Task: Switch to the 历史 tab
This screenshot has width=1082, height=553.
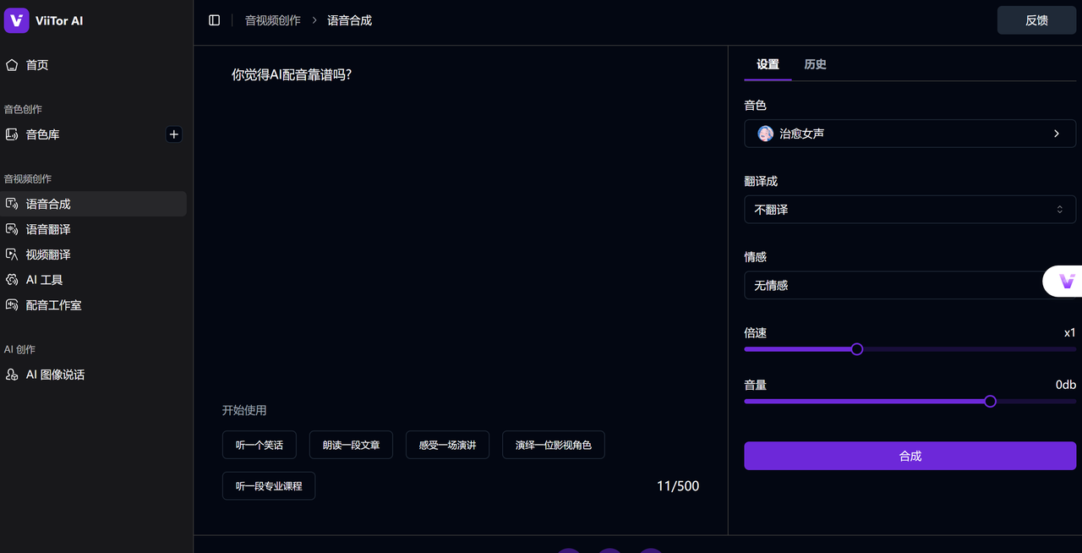Action: point(815,63)
